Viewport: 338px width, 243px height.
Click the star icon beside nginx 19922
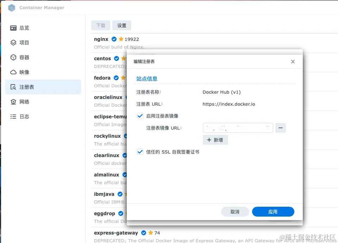click(121, 39)
